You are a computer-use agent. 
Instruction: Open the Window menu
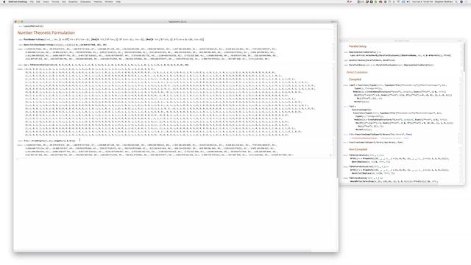tap(109, 1)
